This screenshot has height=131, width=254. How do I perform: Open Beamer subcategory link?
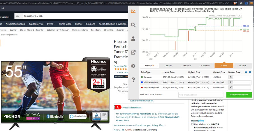point(13,30)
